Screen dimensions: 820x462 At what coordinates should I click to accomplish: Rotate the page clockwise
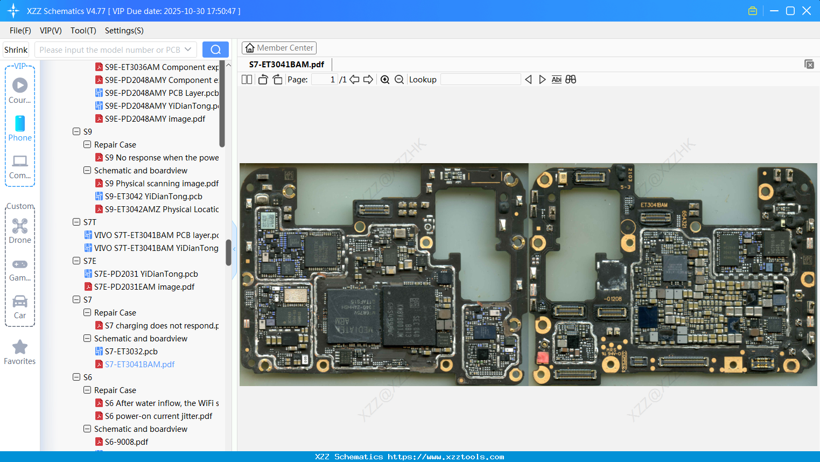tap(277, 80)
